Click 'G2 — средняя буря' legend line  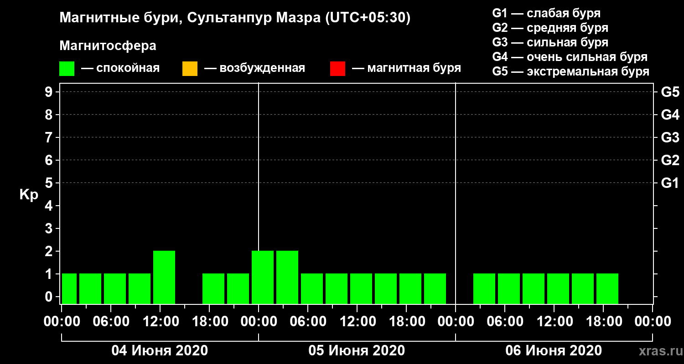pyautogui.click(x=550, y=28)
